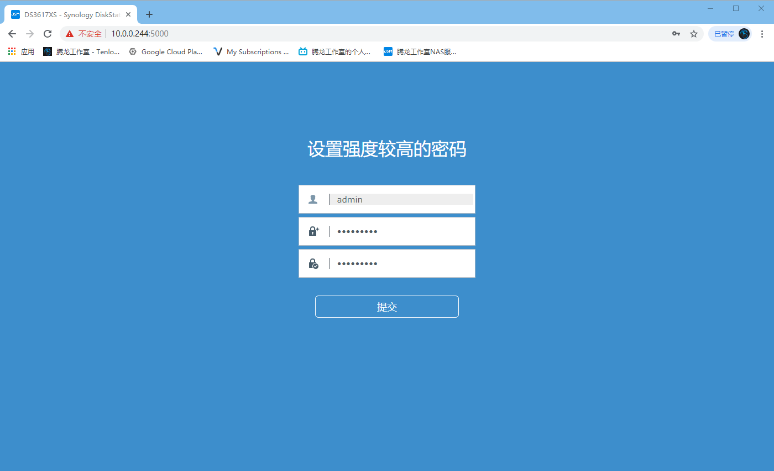The image size is (774, 471).
Task: Open the 腾龙工作室的个人... bookmark
Action: pos(334,51)
